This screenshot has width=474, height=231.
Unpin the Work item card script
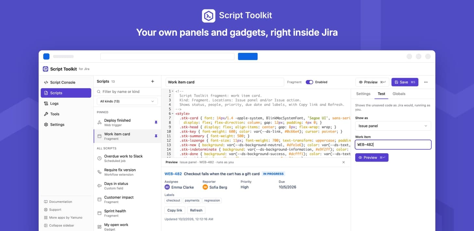coord(156,136)
